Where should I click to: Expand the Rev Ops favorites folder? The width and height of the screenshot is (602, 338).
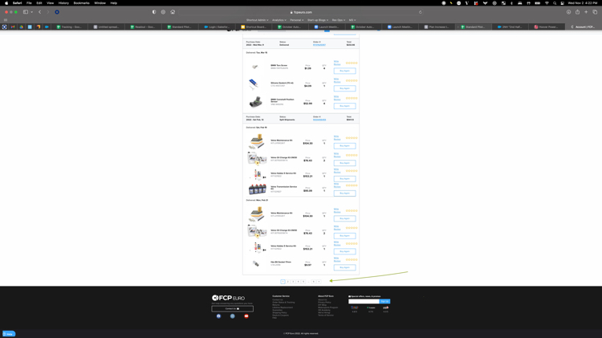[338, 20]
